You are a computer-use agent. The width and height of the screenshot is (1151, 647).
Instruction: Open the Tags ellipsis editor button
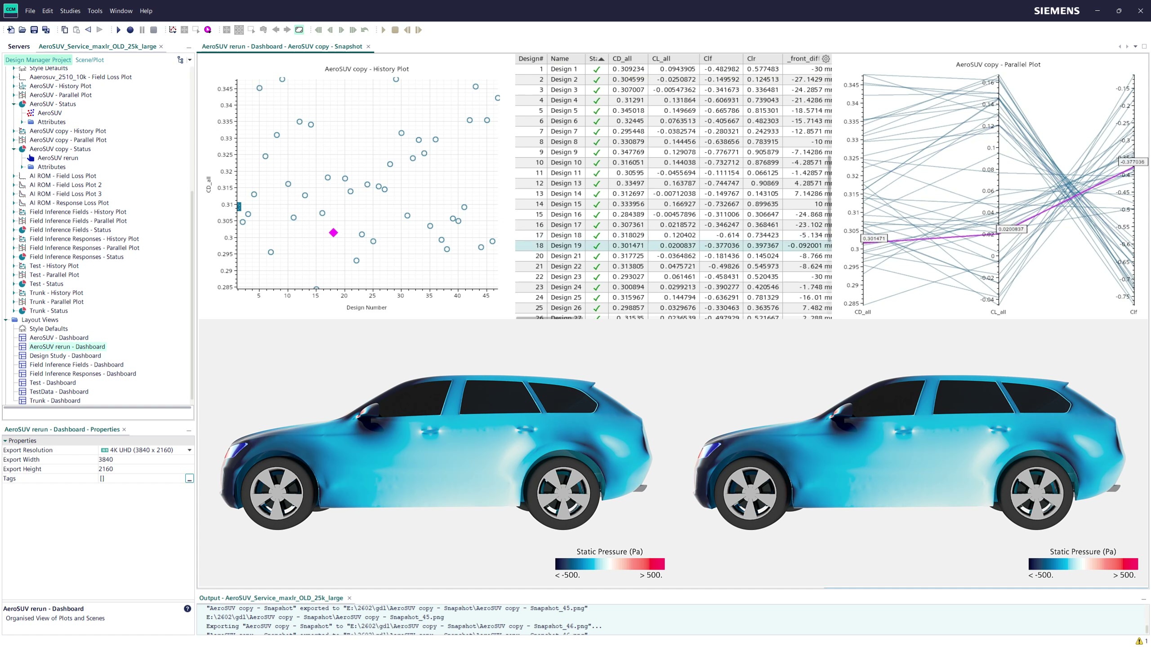click(189, 479)
